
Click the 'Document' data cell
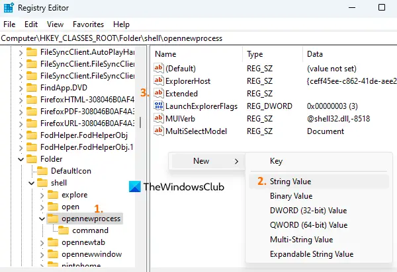[326, 131]
